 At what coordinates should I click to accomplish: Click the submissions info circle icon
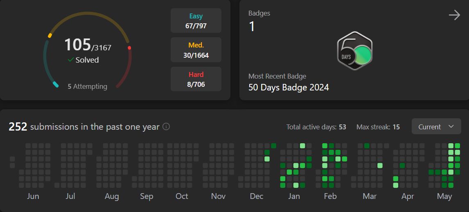166,127
